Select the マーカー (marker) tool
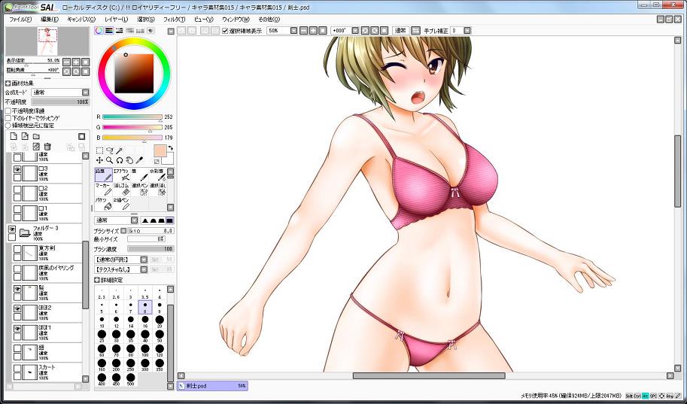687x404 pixels. pos(103,189)
